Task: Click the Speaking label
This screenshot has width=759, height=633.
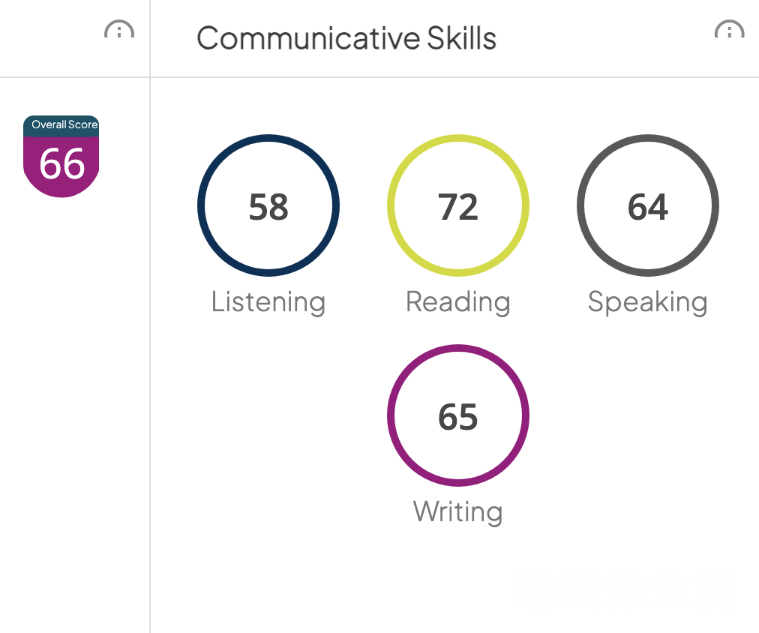Action: 647,301
